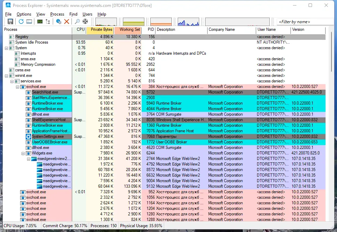
Task: Click the CPU usage history mini graph
Action: [106, 22]
